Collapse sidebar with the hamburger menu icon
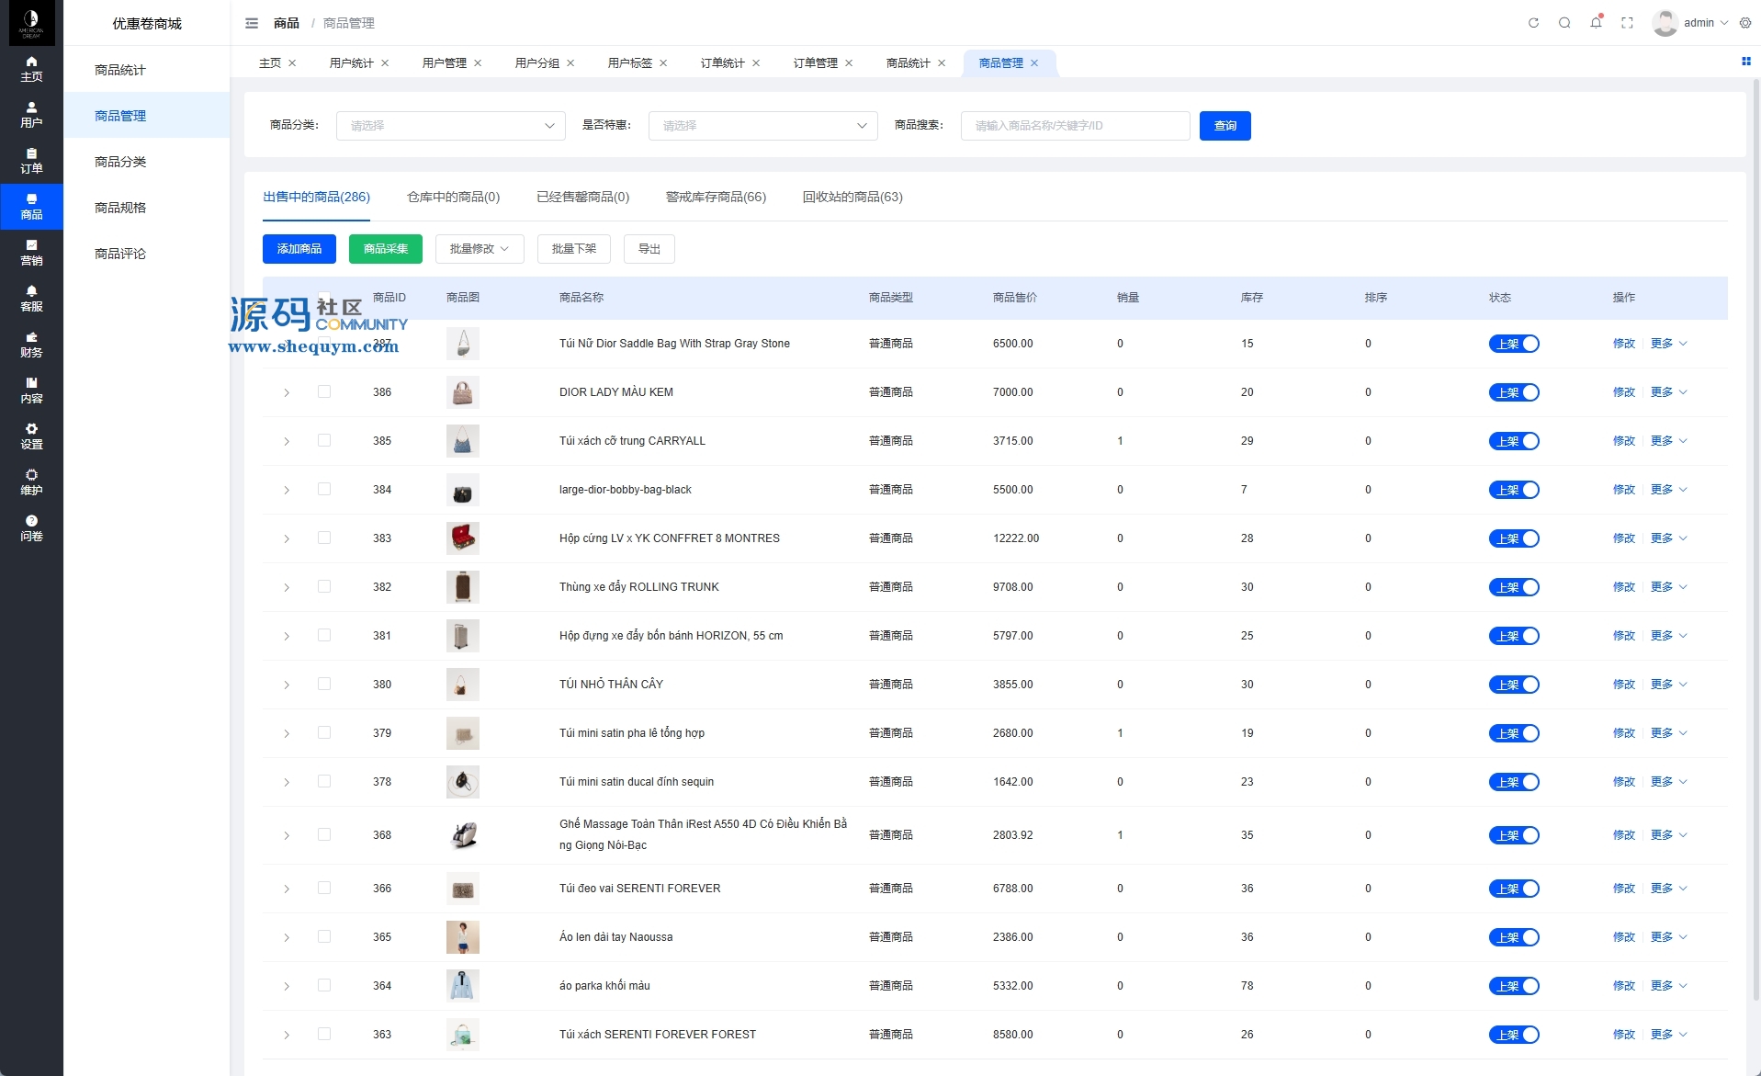1761x1076 pixels. pyautogui.click(x=252, y=23)
